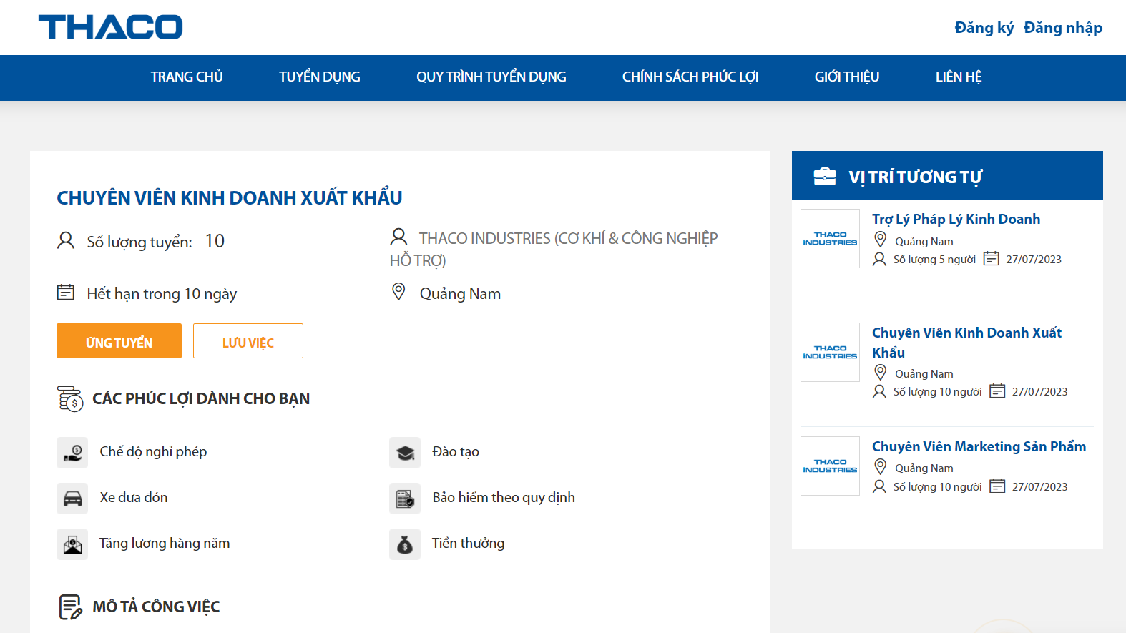Click the Các phúc lợi dành cho bạn heading
This screenshot has height=633, width=1126.
(x=201, y=398)
